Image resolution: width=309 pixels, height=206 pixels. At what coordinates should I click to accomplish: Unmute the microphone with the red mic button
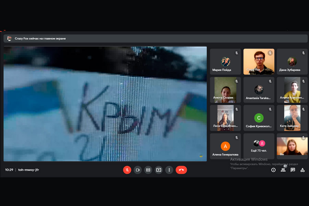(127, 170)
